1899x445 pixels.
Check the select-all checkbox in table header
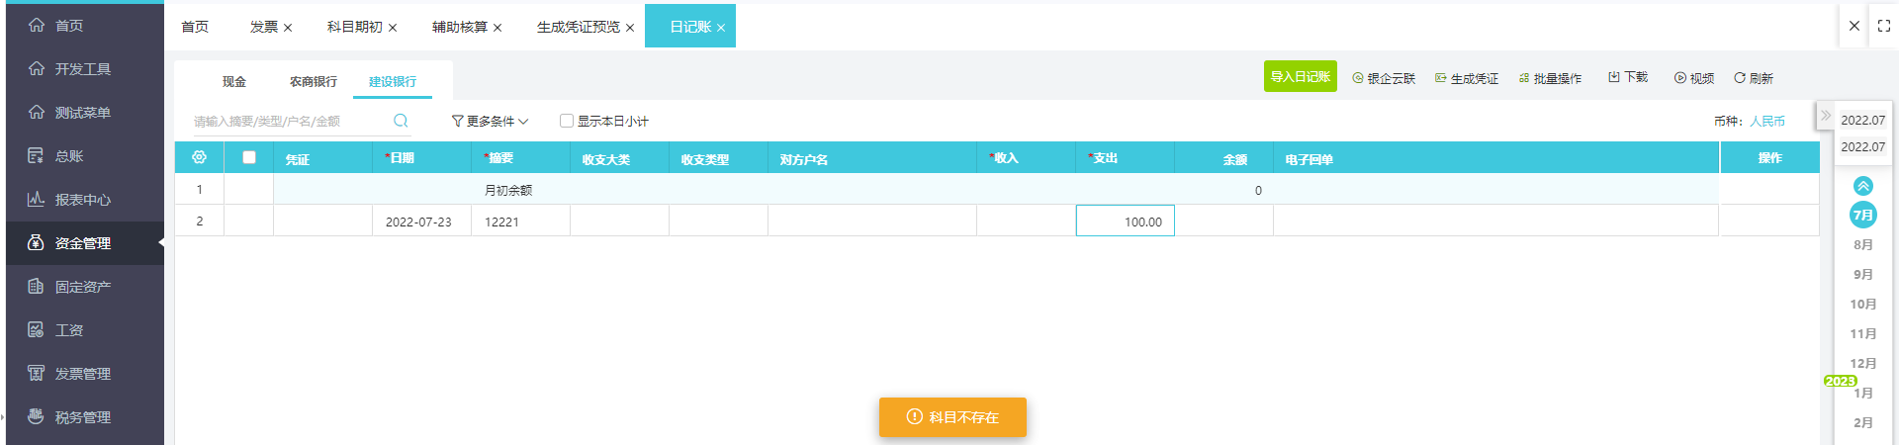point(249,157)
